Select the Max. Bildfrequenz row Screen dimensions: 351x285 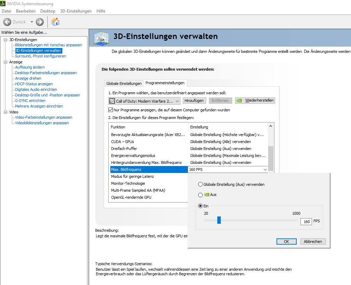pyautogui.click(x=149, y=169)
